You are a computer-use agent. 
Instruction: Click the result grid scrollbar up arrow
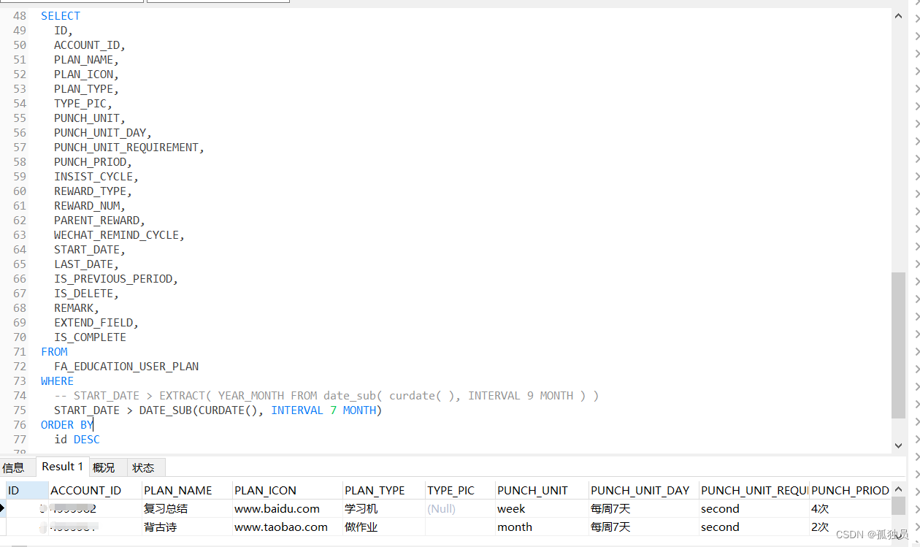point(898,489)
